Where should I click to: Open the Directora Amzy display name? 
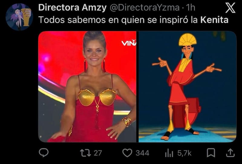click(72, 7)
